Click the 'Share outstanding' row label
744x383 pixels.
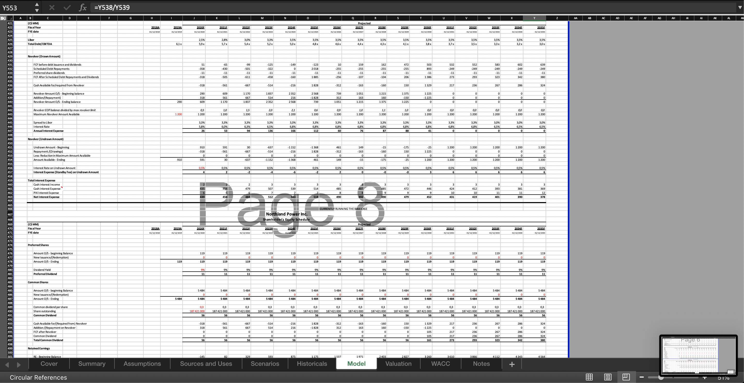(x=44, y=311)
